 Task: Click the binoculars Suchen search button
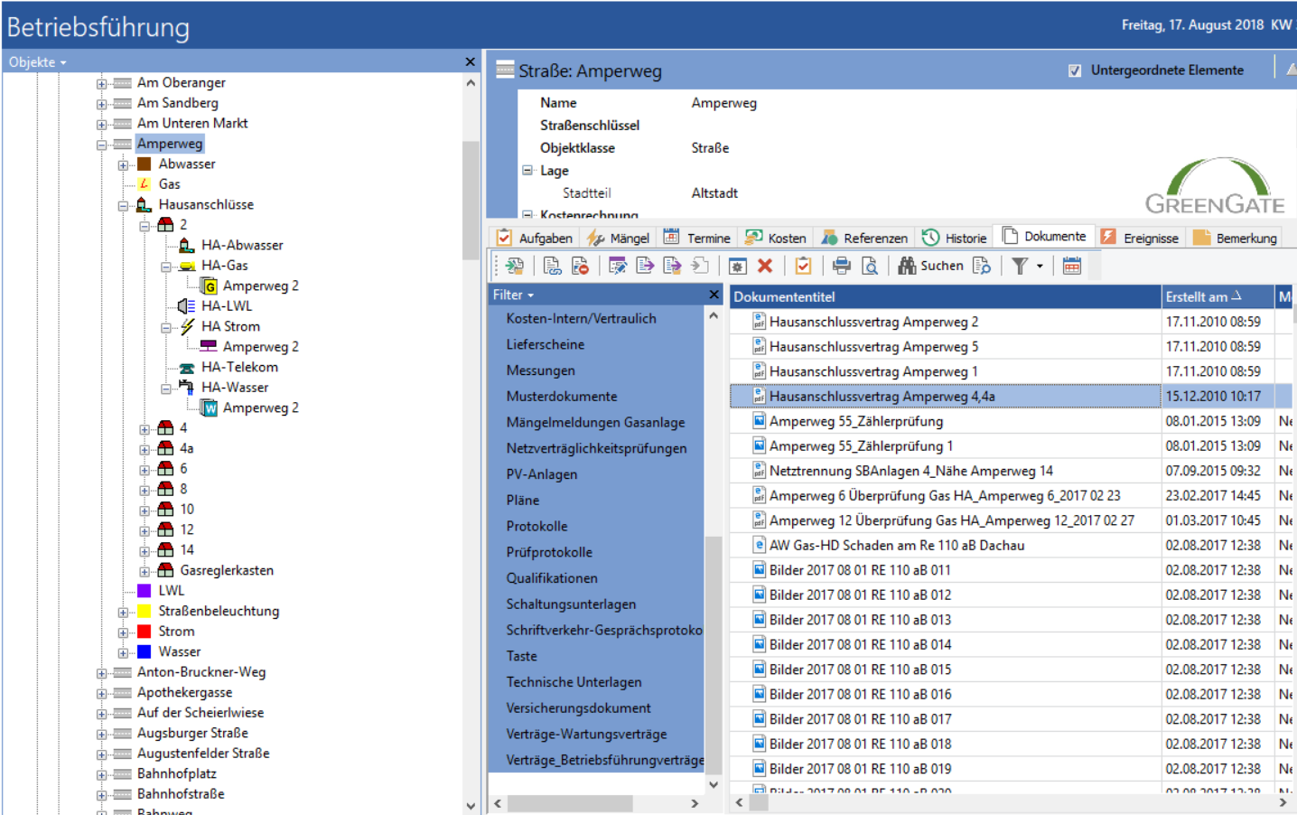(931, 266)
